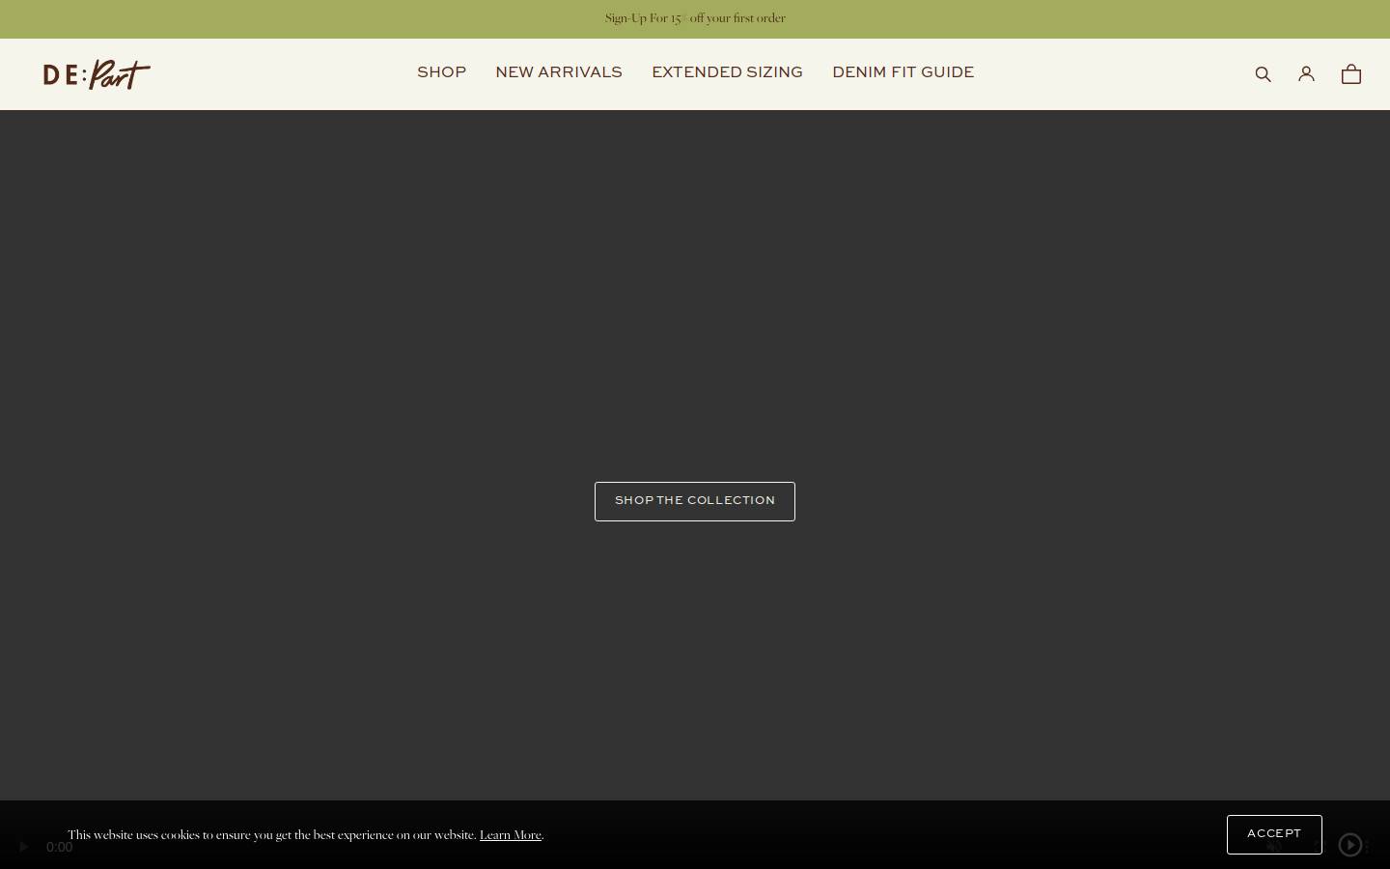This screenshot has height=869, width=1390.
Task: Open the search icon in the header
Action: [x=1263, y=74]
